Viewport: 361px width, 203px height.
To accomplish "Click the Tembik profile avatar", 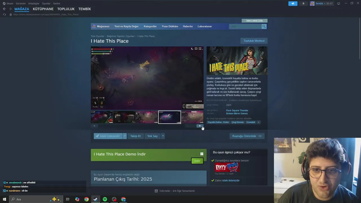I will (312, 3).
